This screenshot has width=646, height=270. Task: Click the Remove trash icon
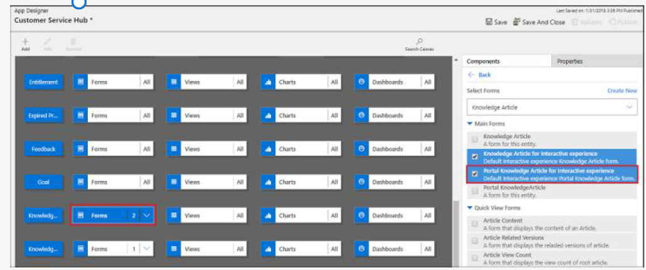73,41
